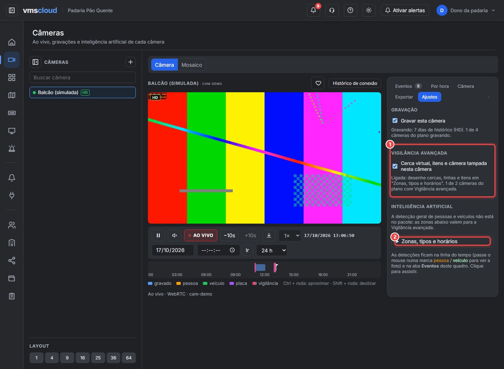The height and width of the screenshot is (369, 504).
Task: Switch to the Mosaico tab
Action: 192,65
